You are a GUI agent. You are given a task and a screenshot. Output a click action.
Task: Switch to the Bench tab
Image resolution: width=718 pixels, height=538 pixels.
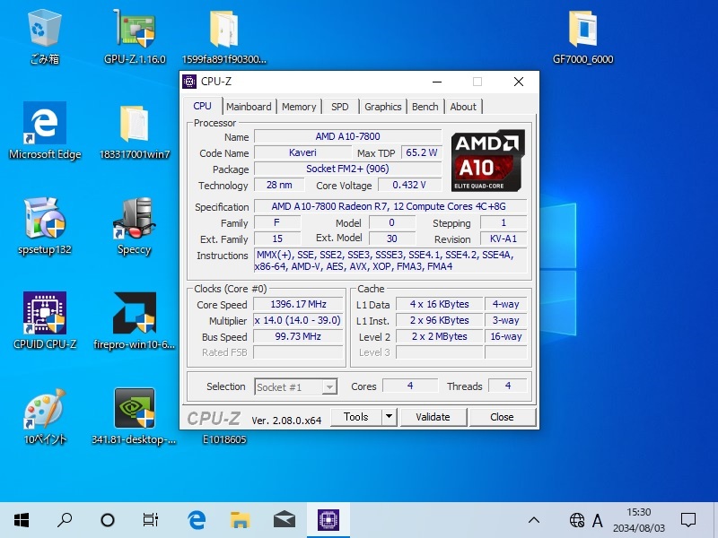point(425,107)
